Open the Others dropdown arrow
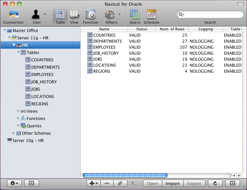The image size is (247, 190). coord(120,14)
